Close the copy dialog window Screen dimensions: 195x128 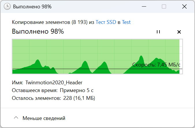(x=184, y=6)
